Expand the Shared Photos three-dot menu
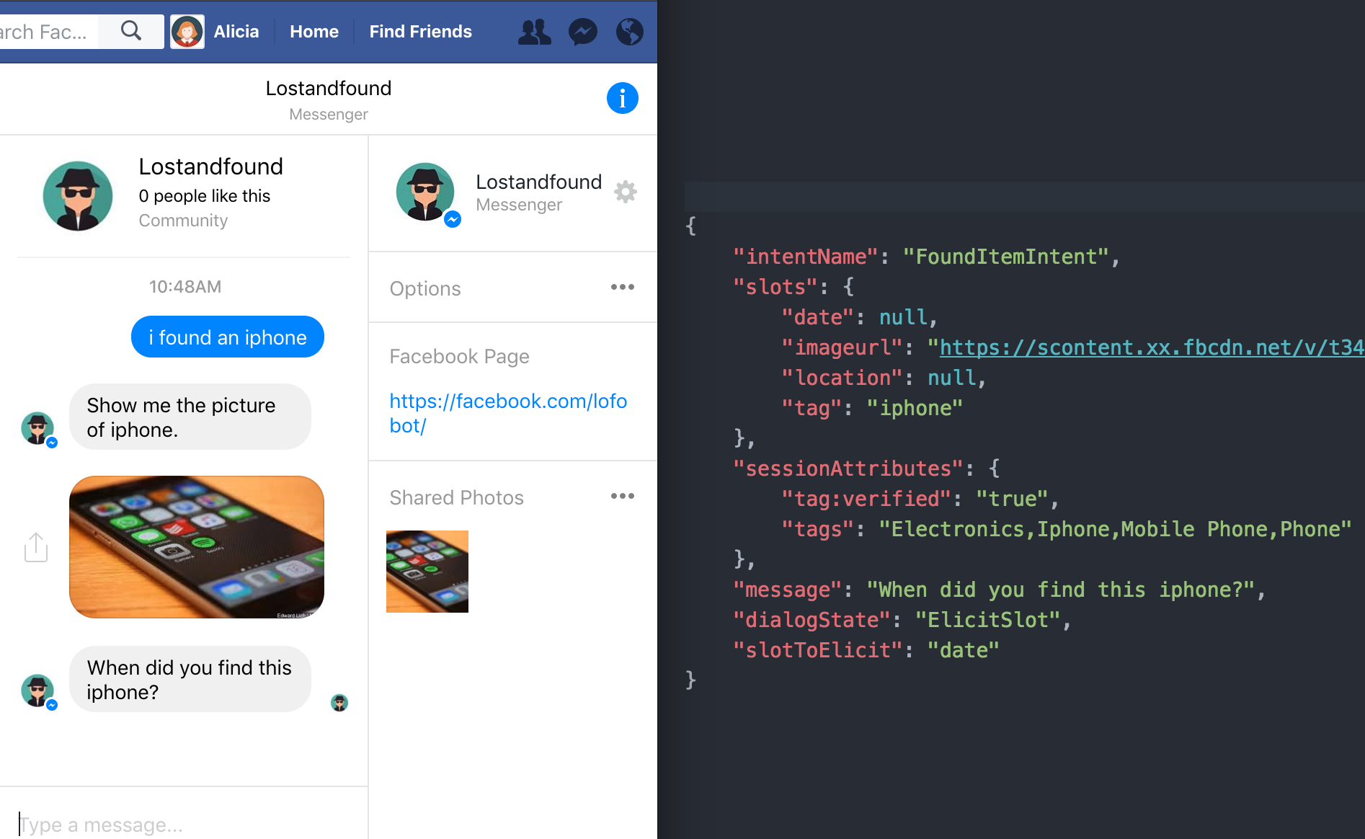This screenshot has height=839, width=1365. click(623, 496)
